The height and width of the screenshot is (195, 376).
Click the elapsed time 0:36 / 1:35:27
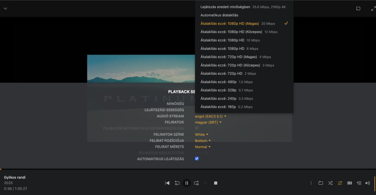coord(16,188)
